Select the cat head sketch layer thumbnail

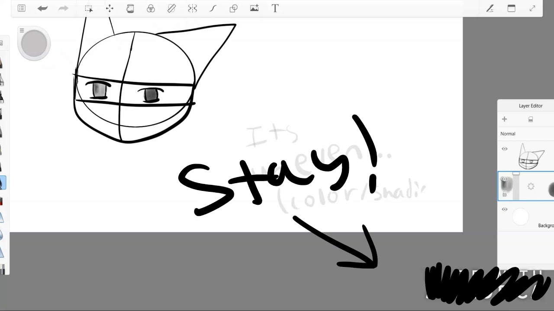(531, 157)
